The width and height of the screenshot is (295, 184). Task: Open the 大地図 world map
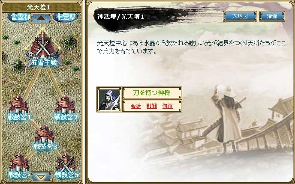(240, 16)
